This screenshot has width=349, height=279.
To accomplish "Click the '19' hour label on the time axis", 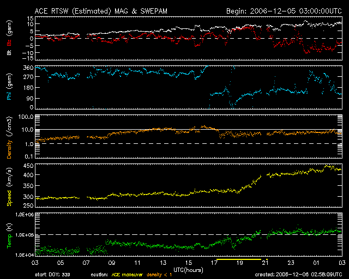I will tap(240, 263).
